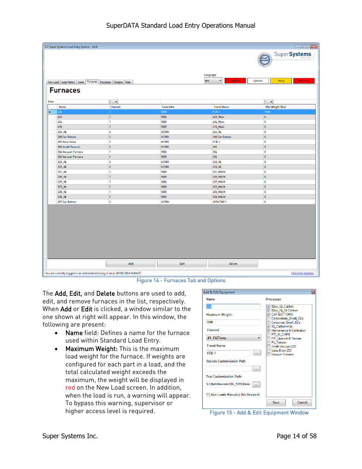Select the 208 Car Bottom furnace row
The height and width of the screenshot is (469, 362).
click(182, 137)
